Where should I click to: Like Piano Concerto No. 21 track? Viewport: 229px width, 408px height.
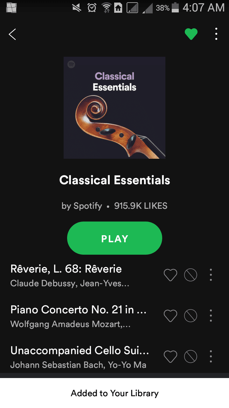pos(170,316)
